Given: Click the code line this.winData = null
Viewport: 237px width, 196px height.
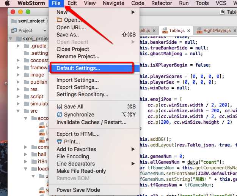Looking at the screenshot, I should coord(165,88).
